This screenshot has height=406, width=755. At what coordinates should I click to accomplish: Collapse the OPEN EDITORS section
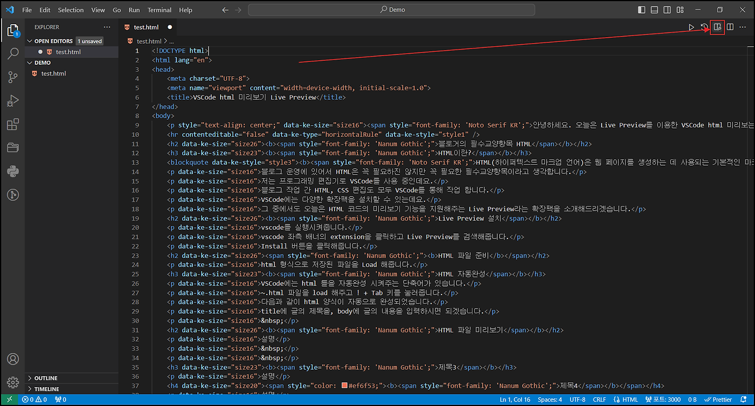click(28, 41)
